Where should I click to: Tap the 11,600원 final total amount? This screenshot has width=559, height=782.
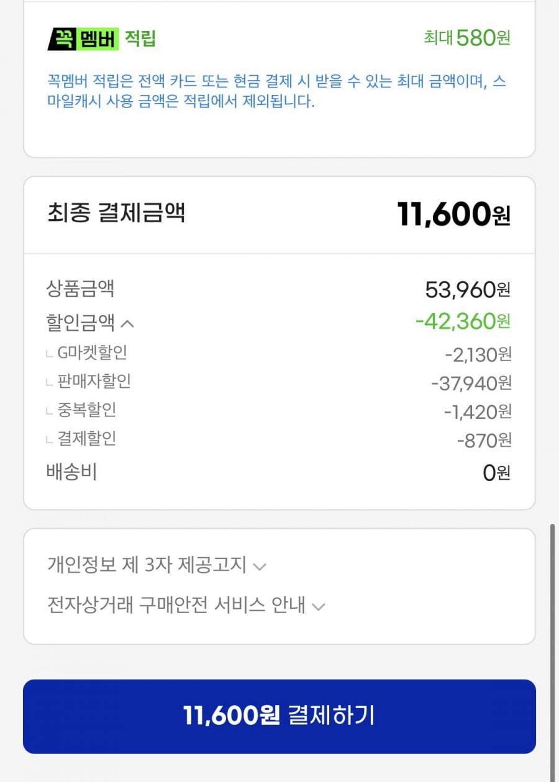click(x=454, y=215)
